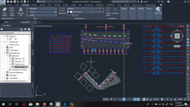Click the Toolspace horizontal scrollbar
Viewport: 190px width, 107px height.
14,81
